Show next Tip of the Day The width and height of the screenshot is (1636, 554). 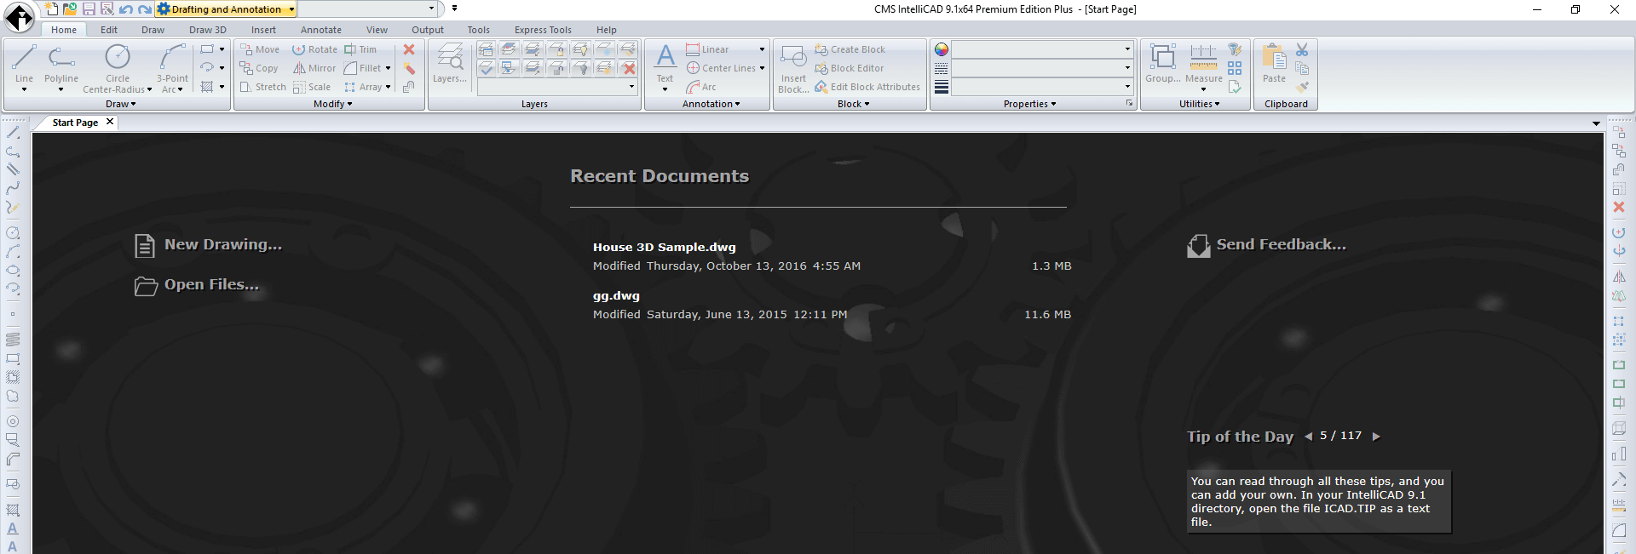1375,437
